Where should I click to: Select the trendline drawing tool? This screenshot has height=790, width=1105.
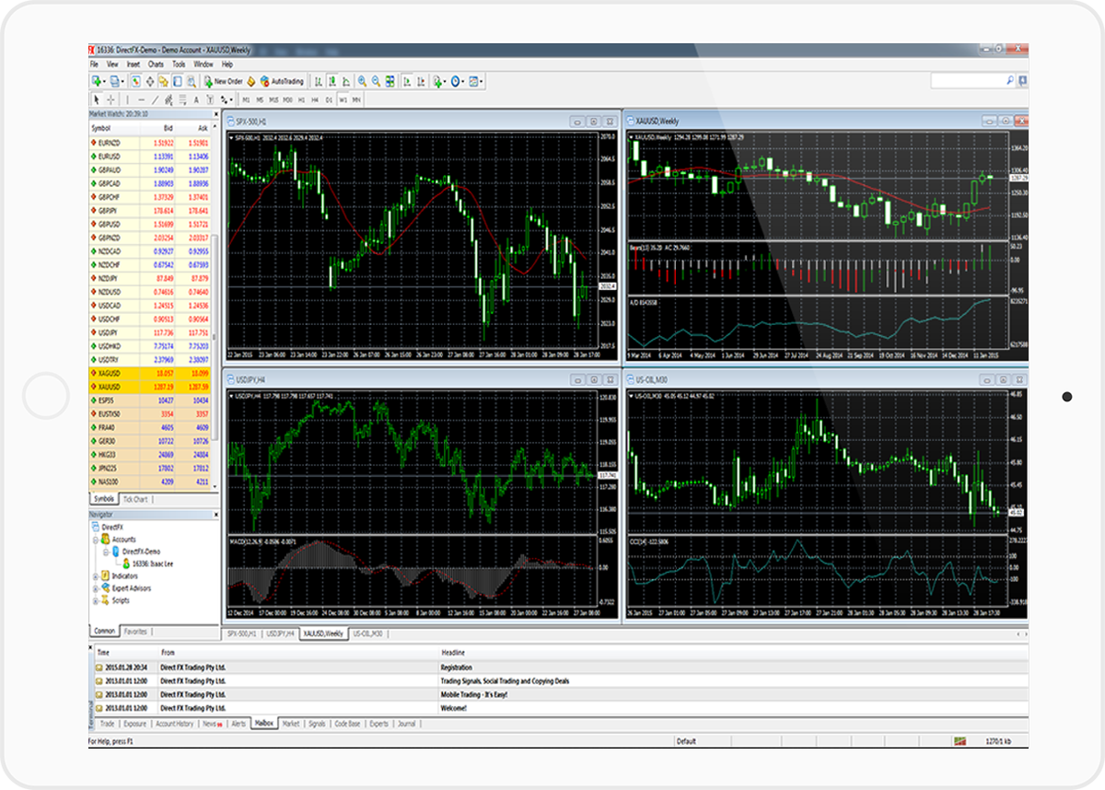coord(155,99)
